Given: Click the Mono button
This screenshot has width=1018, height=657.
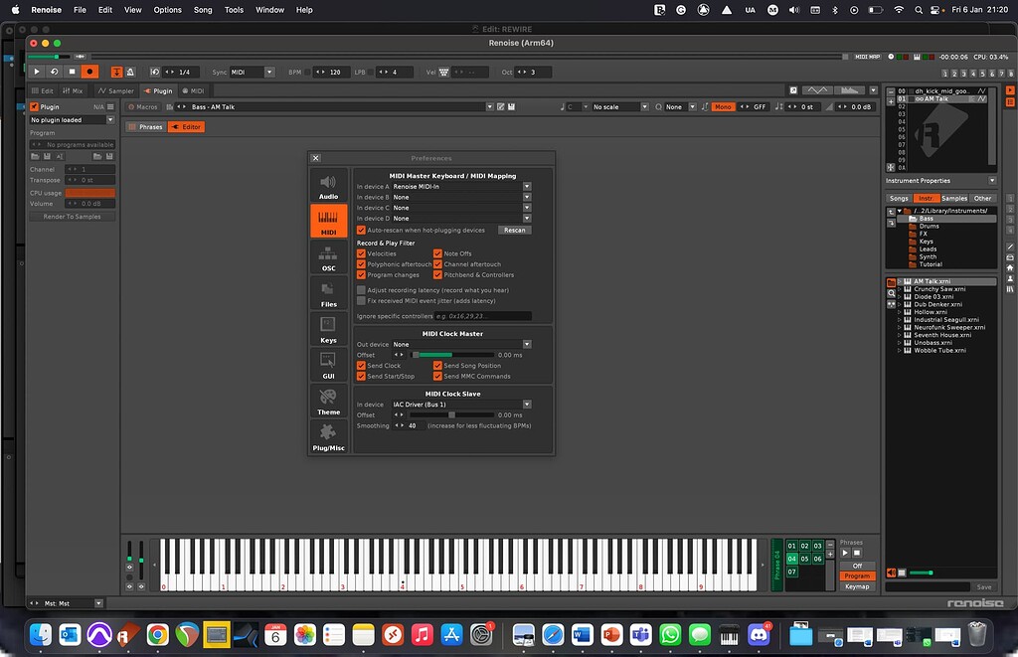Looking at the screenshot, I should (723, 106).
